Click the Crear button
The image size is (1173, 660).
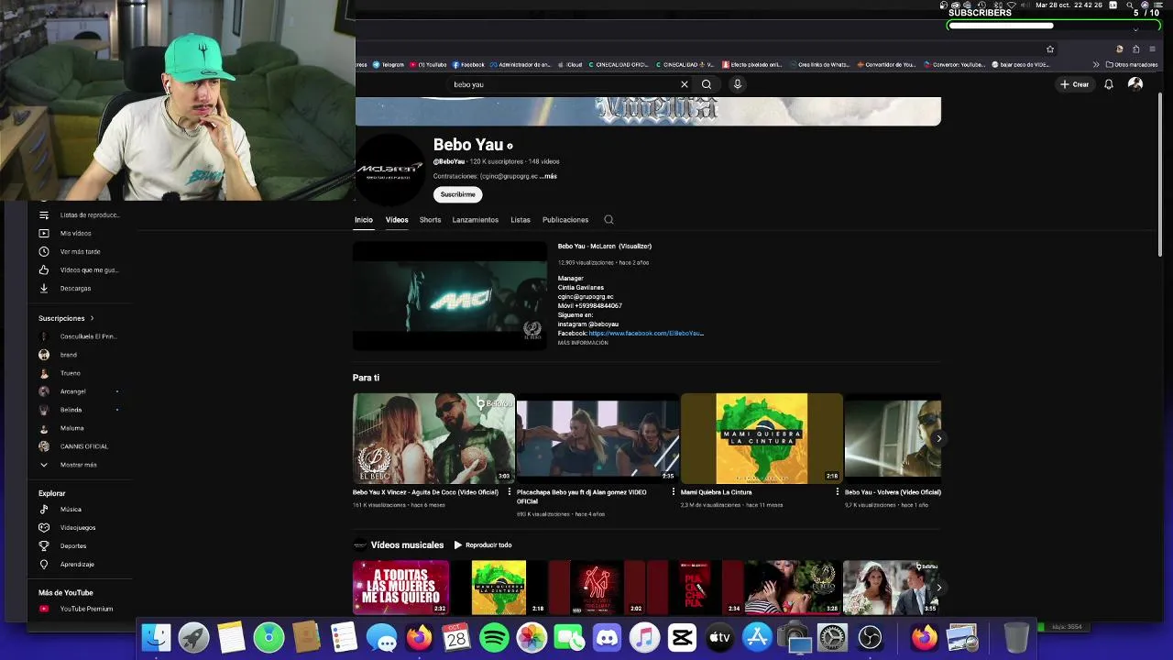click(x=1075, y=84)
